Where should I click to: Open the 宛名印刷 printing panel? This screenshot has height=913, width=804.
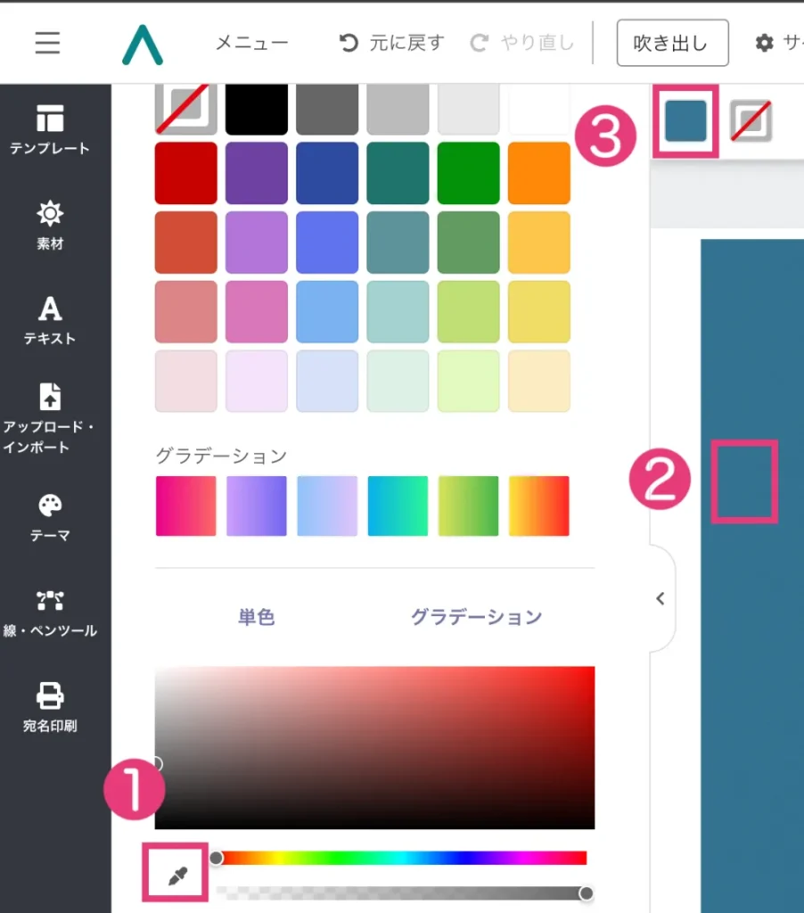[x=50, y=708]
